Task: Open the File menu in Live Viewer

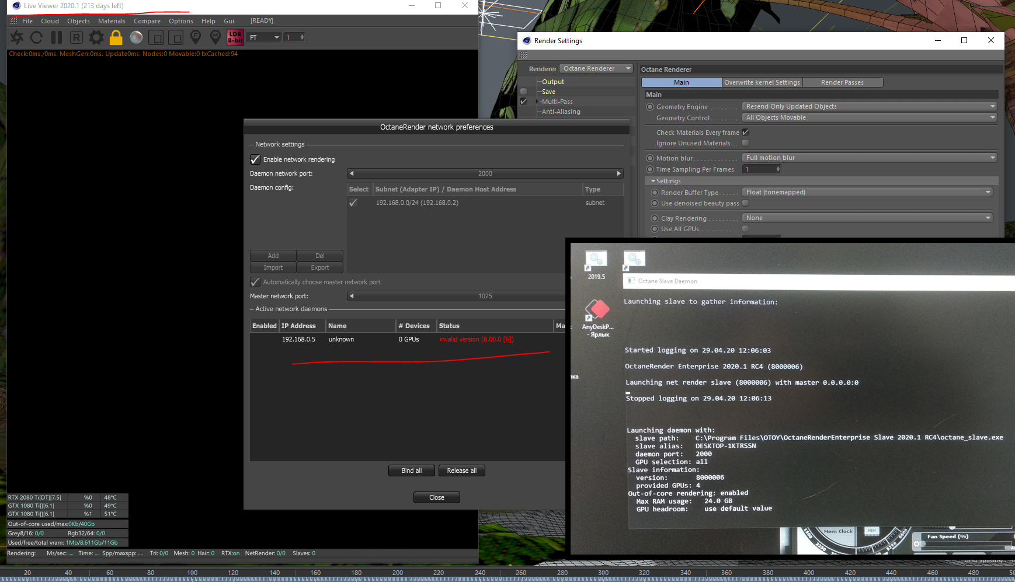Action: [27, 21]
